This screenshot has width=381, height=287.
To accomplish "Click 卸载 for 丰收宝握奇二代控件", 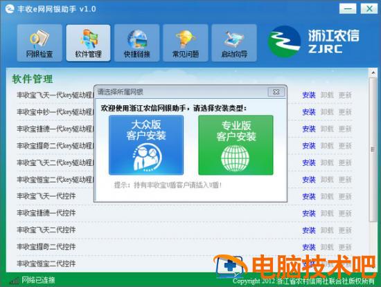I will [x=327, y=247].
